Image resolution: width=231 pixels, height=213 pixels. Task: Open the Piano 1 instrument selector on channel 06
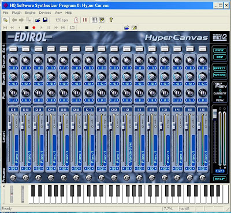tap(80, 150)
